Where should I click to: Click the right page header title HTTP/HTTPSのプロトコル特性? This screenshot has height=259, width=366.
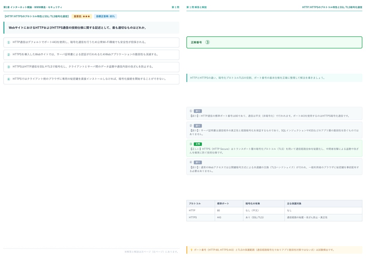pos(332,7)
